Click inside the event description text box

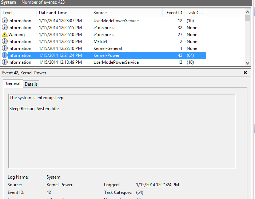(x=122, y=131)
